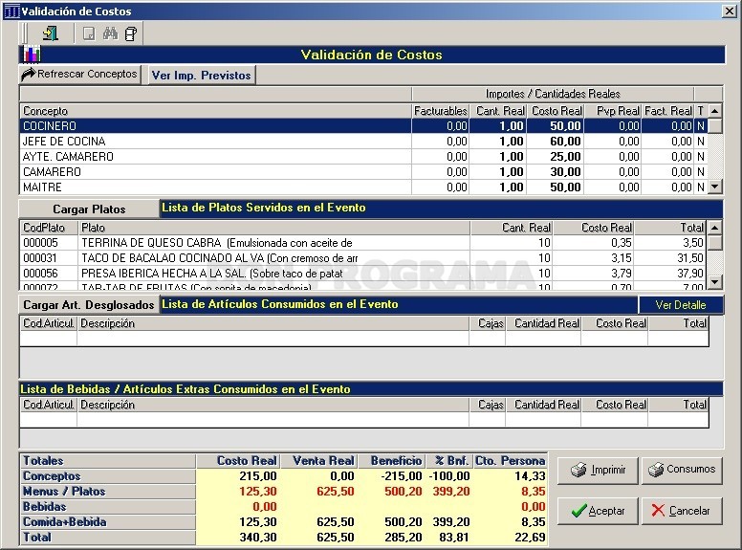Click the calculator icon in toolbar
This screenshot has height=550, width=742.
coord(131,33)
